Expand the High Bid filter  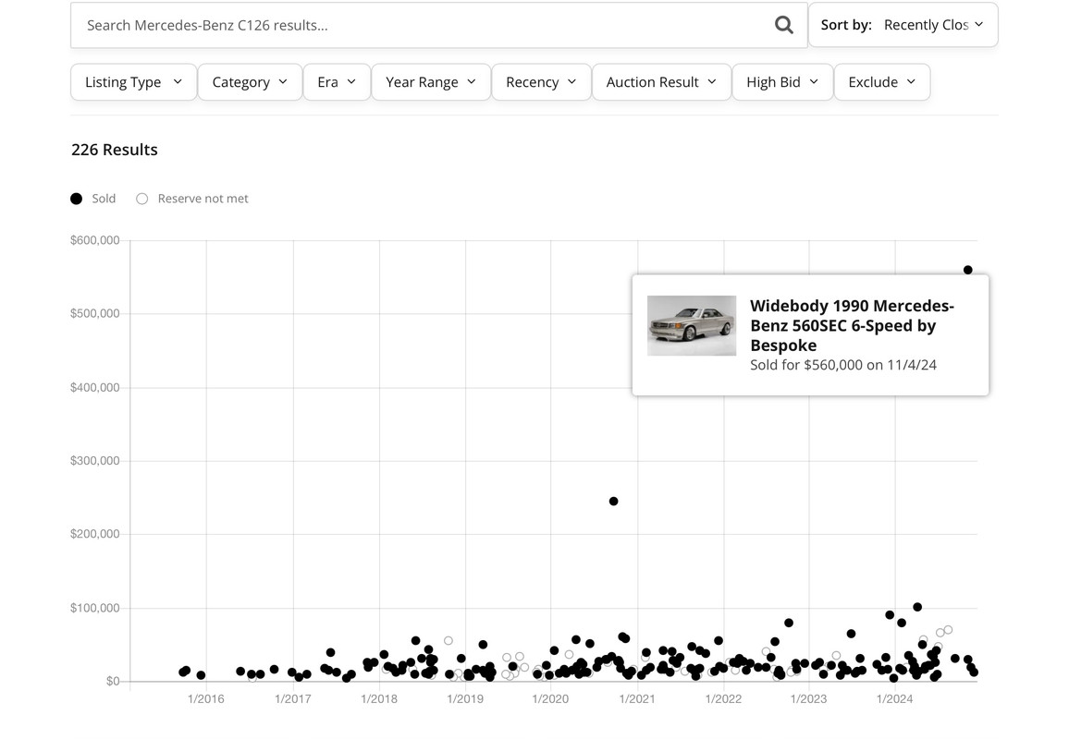[x=782, y=81]
